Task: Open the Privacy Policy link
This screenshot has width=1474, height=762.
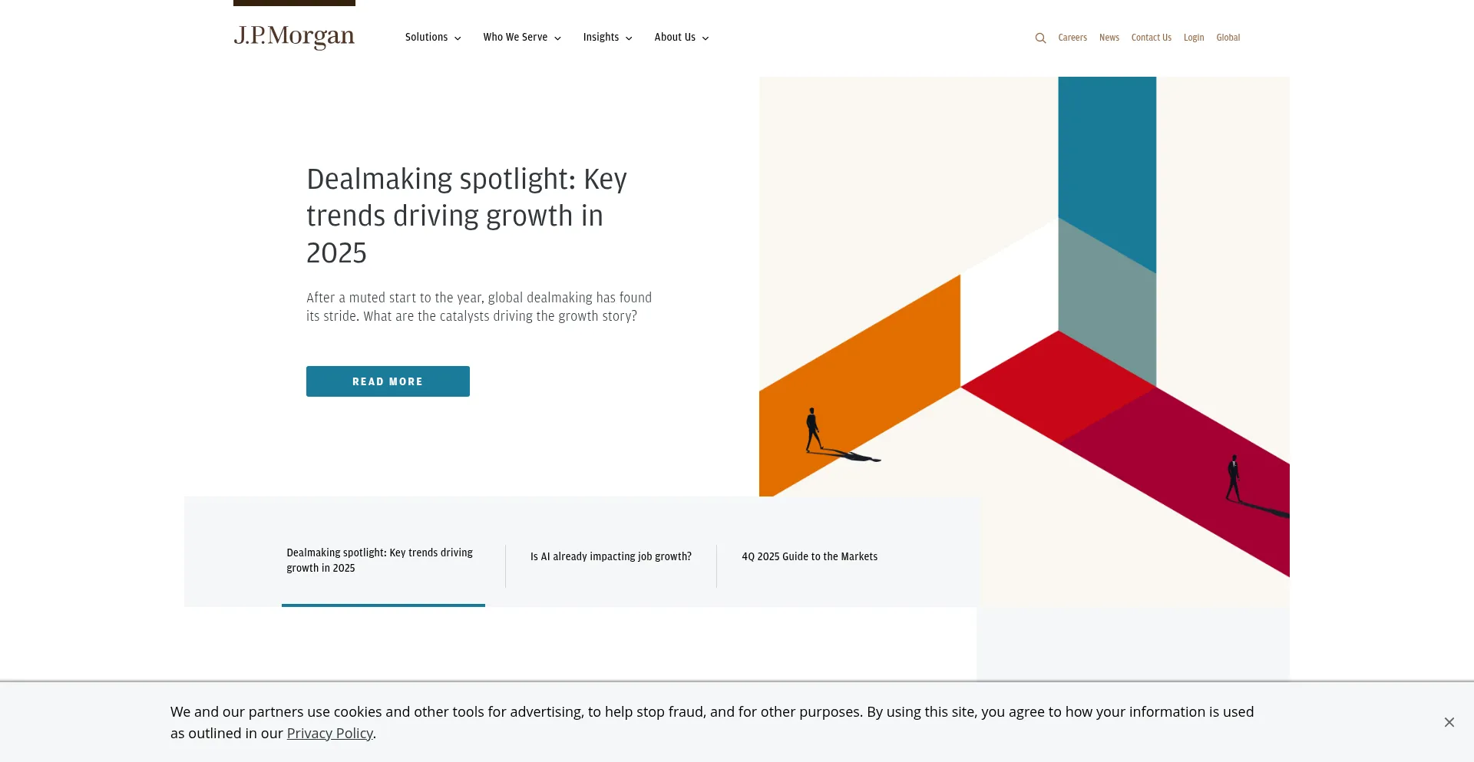Action: (329, 733)
